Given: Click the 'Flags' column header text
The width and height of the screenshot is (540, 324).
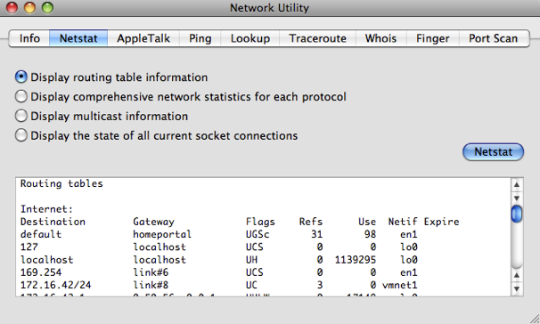Looking at the screenshot, I should pyautogui.click(x=260, y=222).
